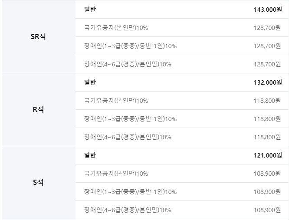Select the S석 seat grade cell
The width and height of the screenshot is (289, 220).
coord(39,182)
